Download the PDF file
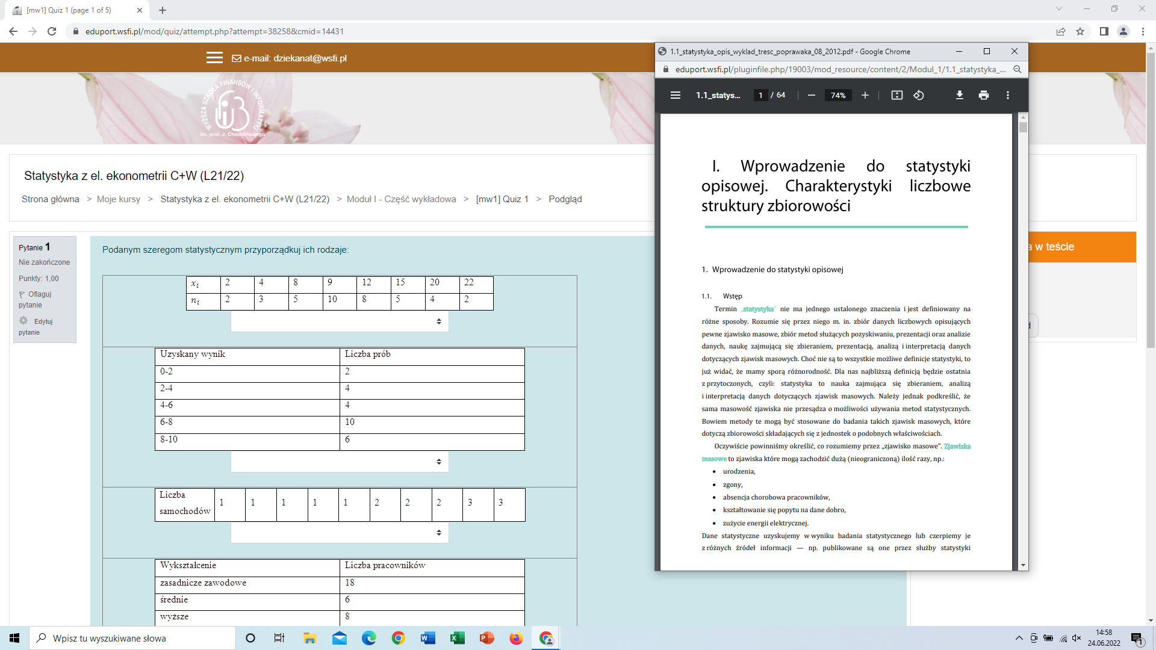Image resolution: width=1156 pixels, height=650 pixels. tap(960, 95)
